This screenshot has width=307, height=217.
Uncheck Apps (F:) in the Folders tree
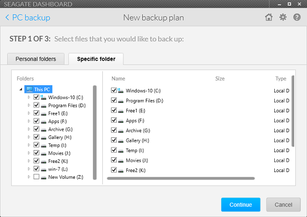tap(36, 121)
